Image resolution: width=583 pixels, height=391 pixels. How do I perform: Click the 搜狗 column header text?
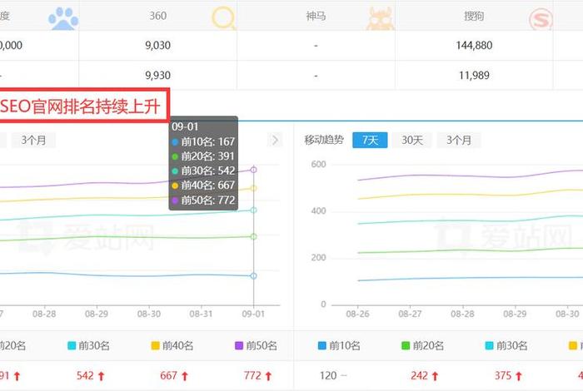(x=474, y=16)
